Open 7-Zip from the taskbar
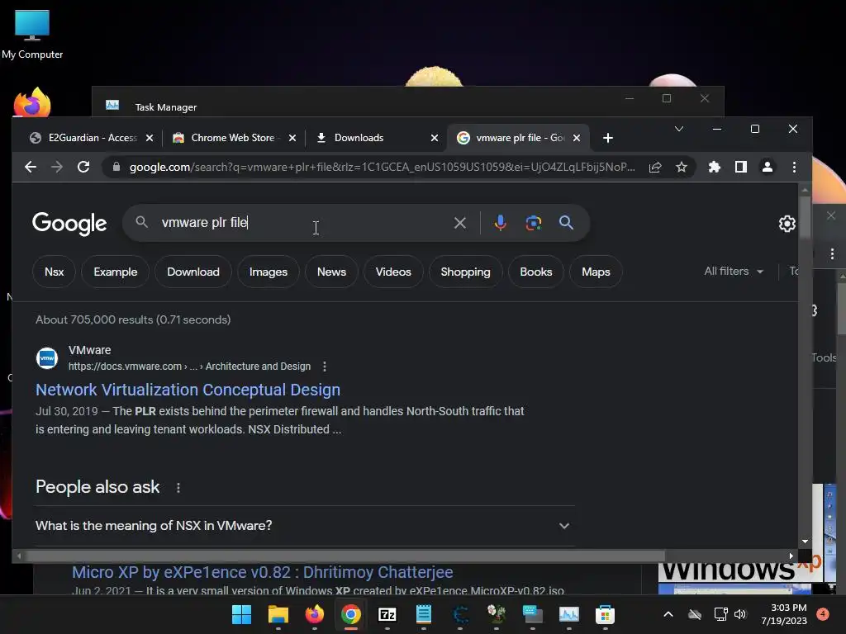The image size is (846, 634). point(387,614)
